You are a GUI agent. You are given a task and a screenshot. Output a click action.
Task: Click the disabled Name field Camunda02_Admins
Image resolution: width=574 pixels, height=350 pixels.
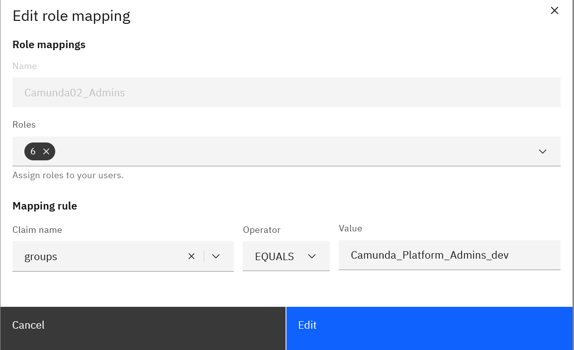pyautogui.click(x=286, y=92)
